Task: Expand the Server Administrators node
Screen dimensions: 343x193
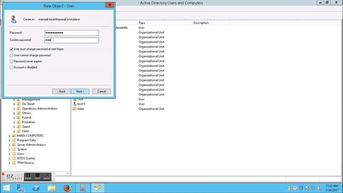Action: (10, 145)
